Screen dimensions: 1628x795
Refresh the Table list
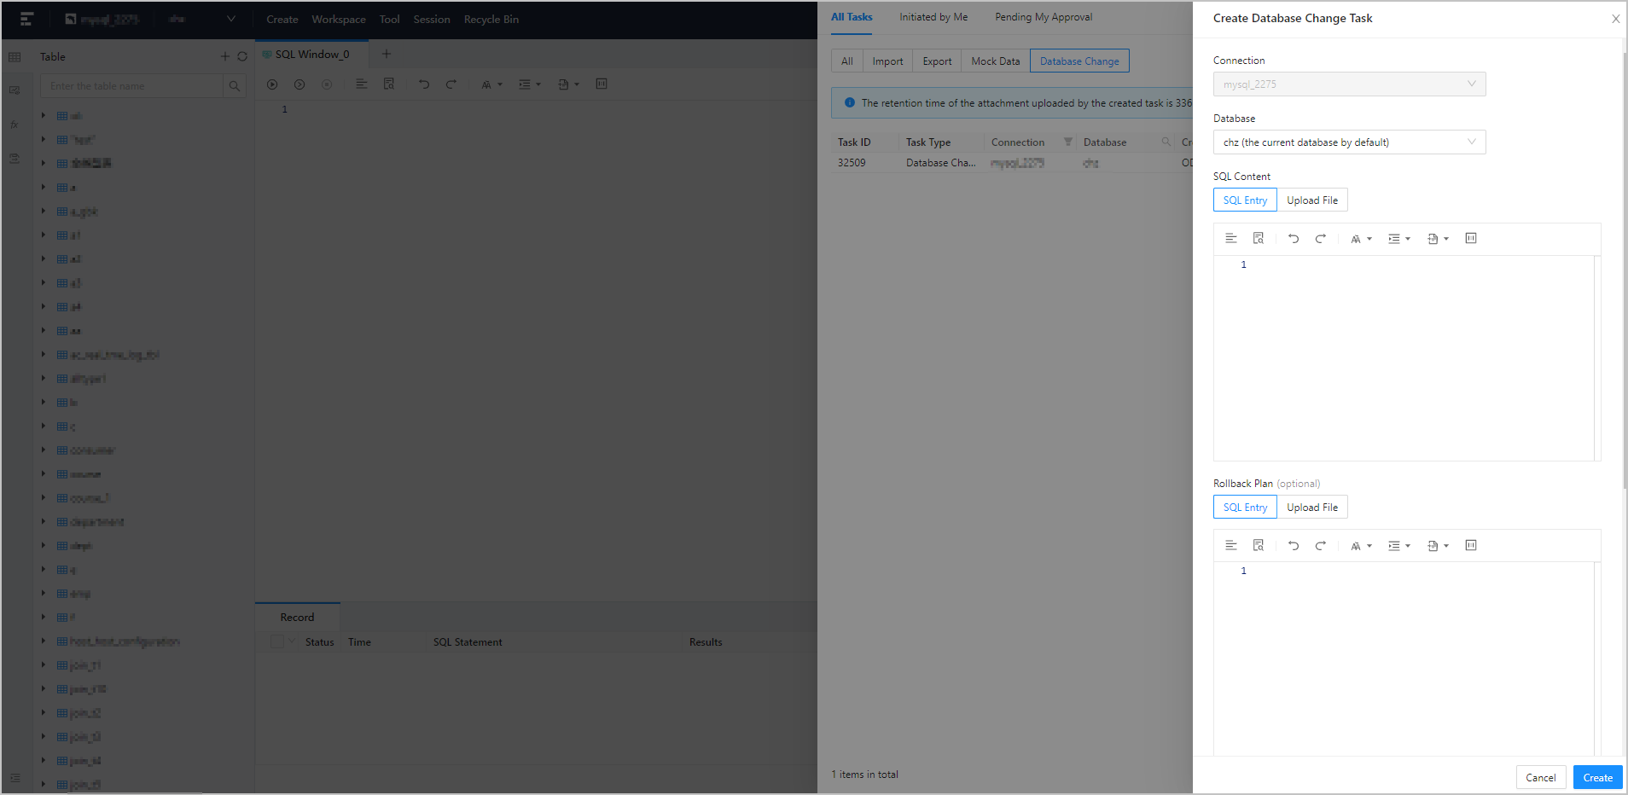coord(242,57)
